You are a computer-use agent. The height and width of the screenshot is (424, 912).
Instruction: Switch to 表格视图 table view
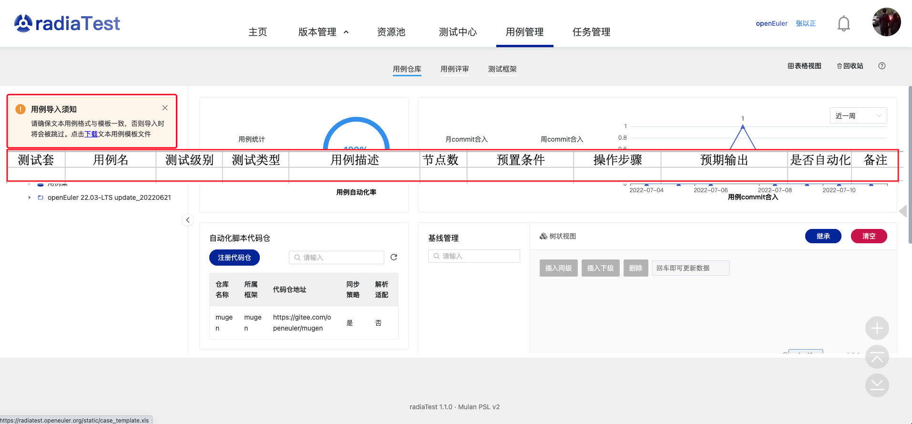[804, 66]
